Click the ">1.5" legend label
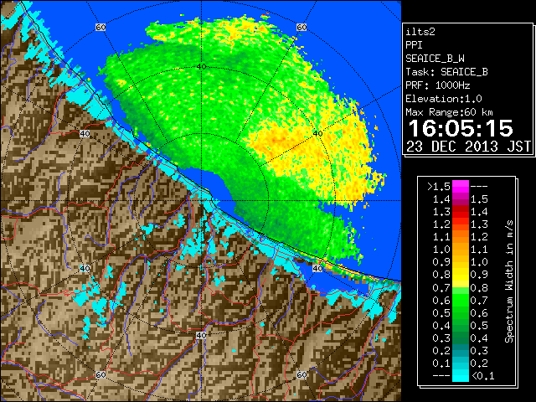 [x=439, y=187]
